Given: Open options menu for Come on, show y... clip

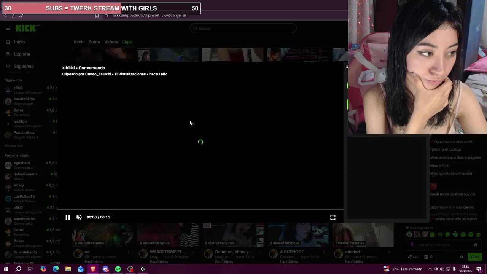Looking at the screenshot, I should [x=259, y=252].
